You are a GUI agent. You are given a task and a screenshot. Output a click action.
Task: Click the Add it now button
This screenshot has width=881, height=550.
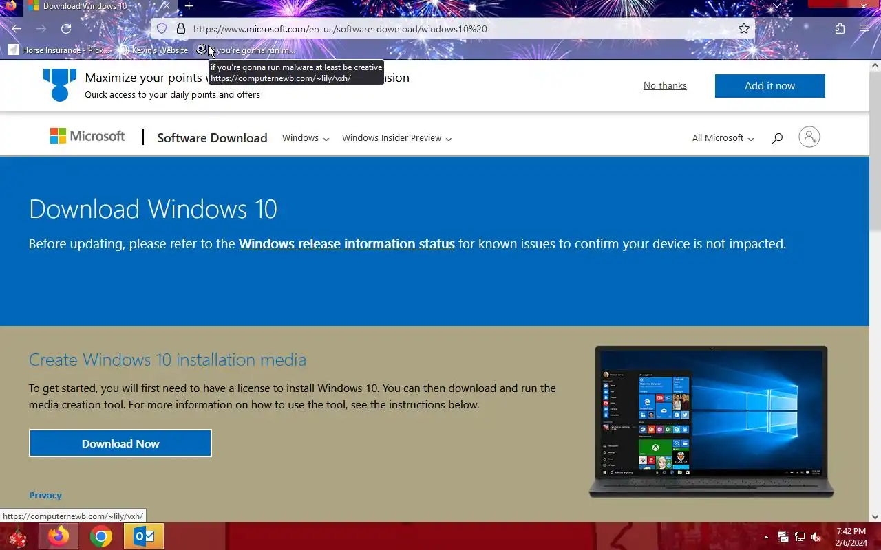(769, 86)
